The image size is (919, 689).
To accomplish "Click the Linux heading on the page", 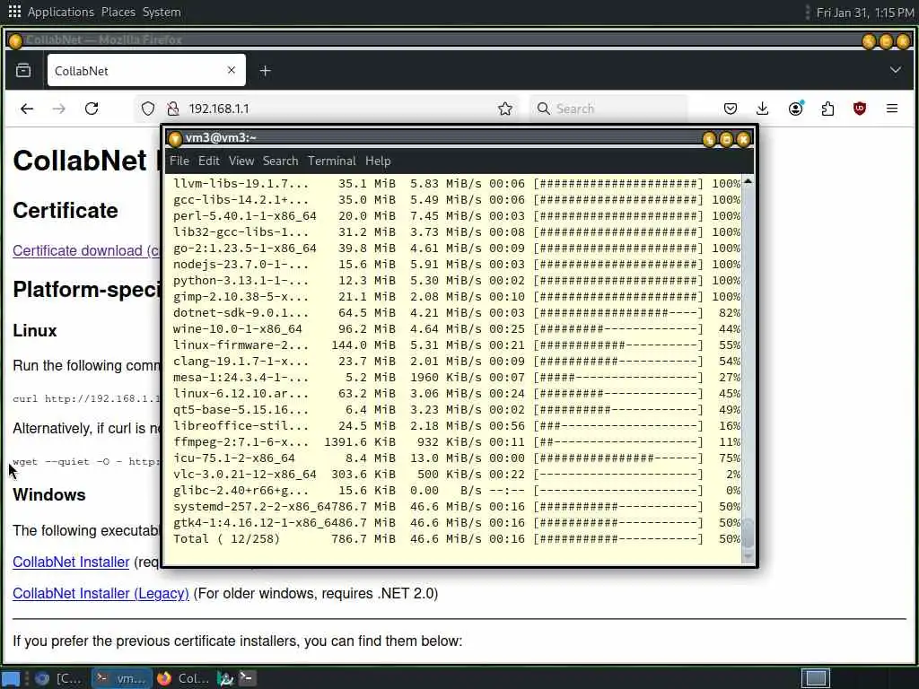I will click(x=35, y=331).
